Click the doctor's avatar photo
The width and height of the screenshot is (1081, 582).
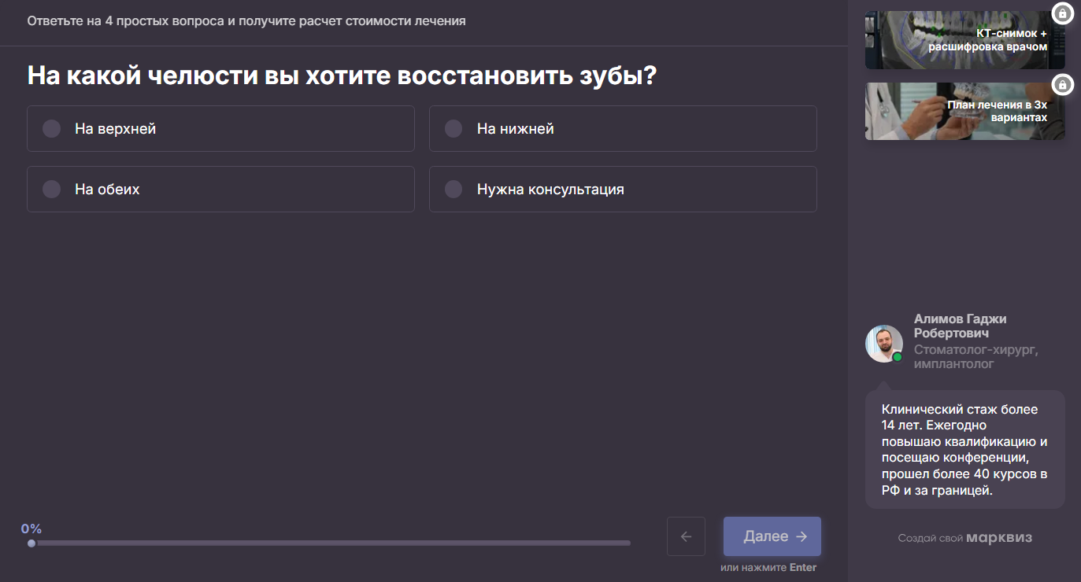883,343
